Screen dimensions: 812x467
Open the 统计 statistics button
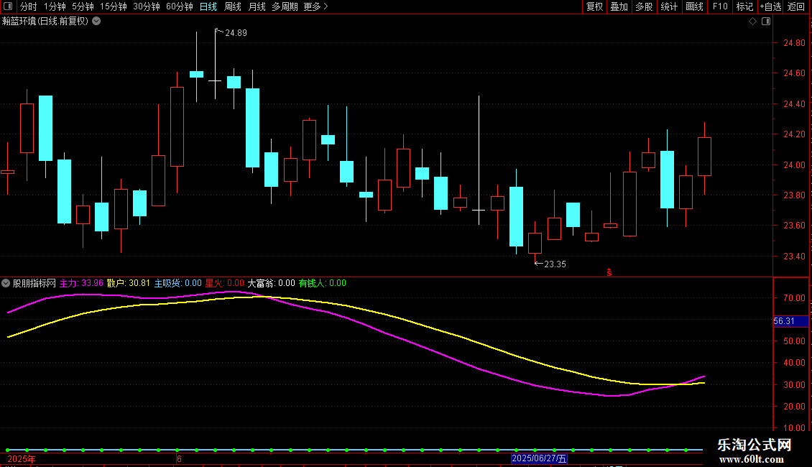click(x=669, y=6)
